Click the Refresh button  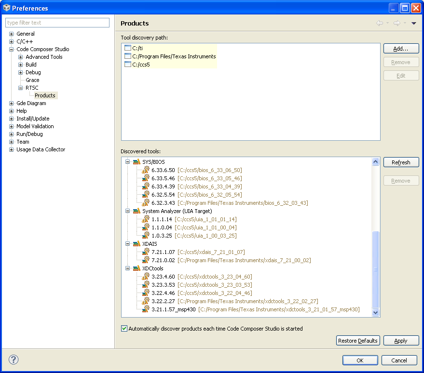point(401,162)
